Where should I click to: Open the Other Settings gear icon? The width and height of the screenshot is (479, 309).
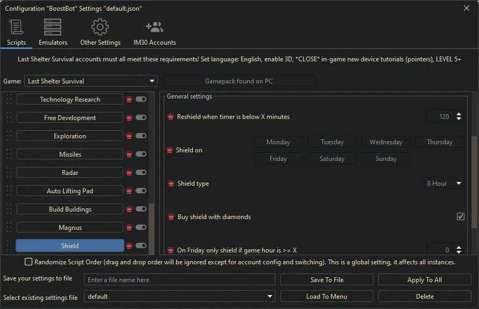[100, 27]
